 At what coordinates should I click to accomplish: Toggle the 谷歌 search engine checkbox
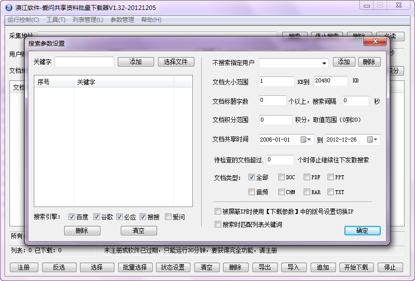(96, 217)
